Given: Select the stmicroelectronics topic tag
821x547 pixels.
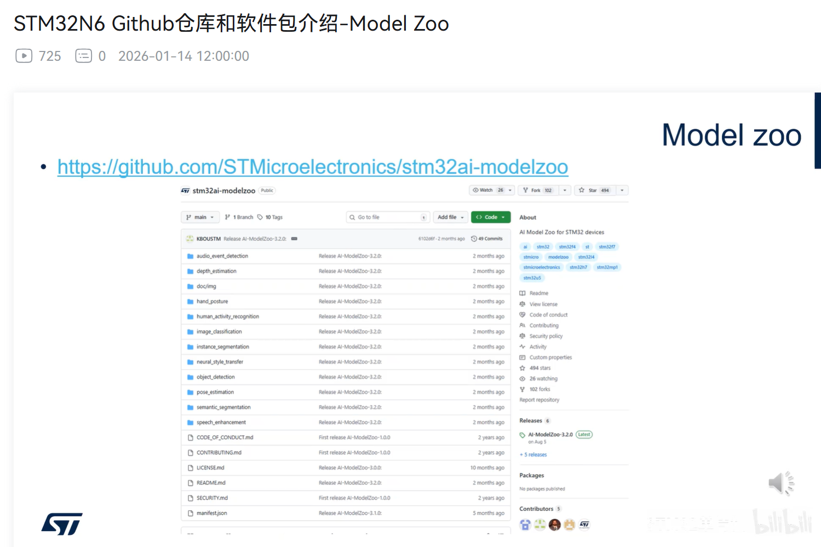Looking at the screenshot, I should [542, 268].
